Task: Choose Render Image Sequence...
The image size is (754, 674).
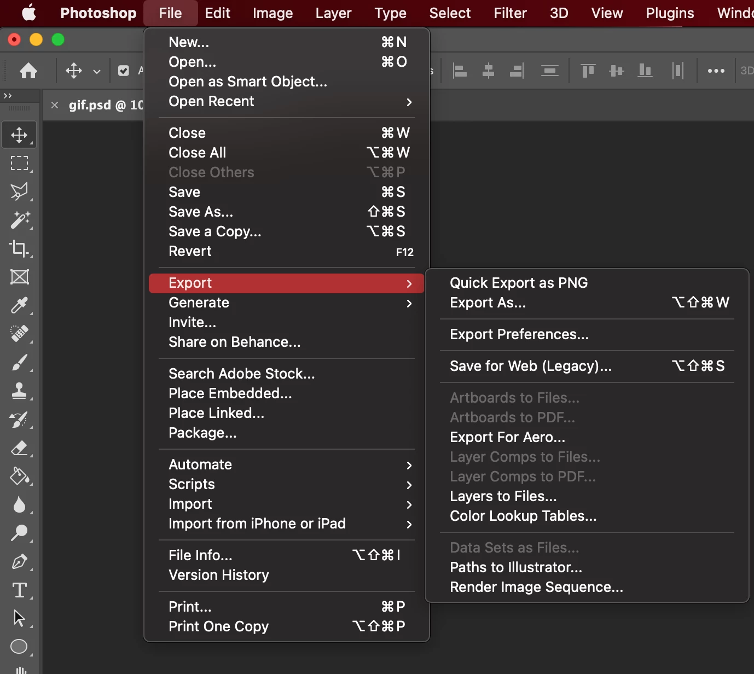Action: point(587,587)
